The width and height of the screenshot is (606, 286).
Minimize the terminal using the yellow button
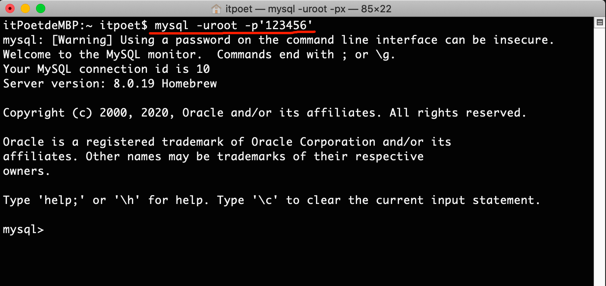(25, 8)
